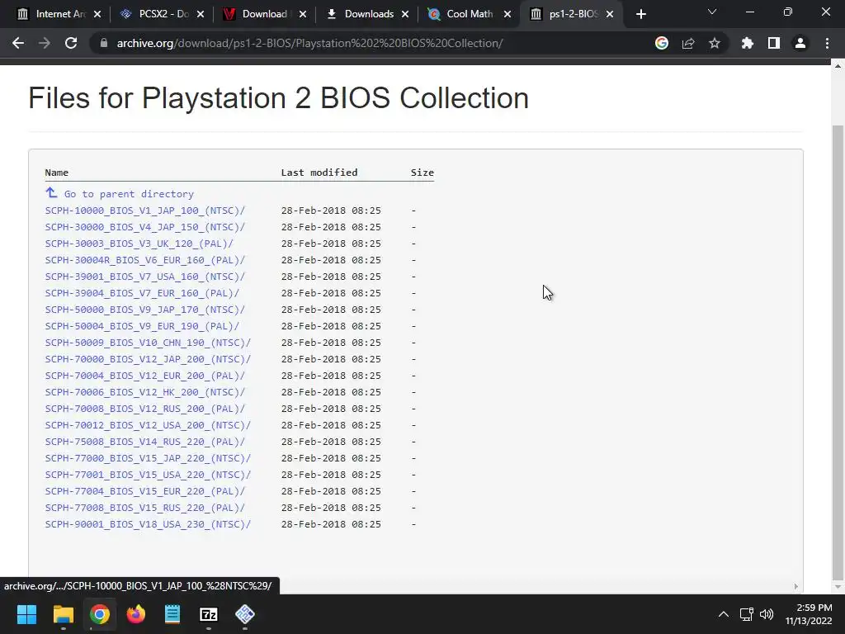
Task: Click the up-arrow parent directory icon
Action: tap(51, 192)
